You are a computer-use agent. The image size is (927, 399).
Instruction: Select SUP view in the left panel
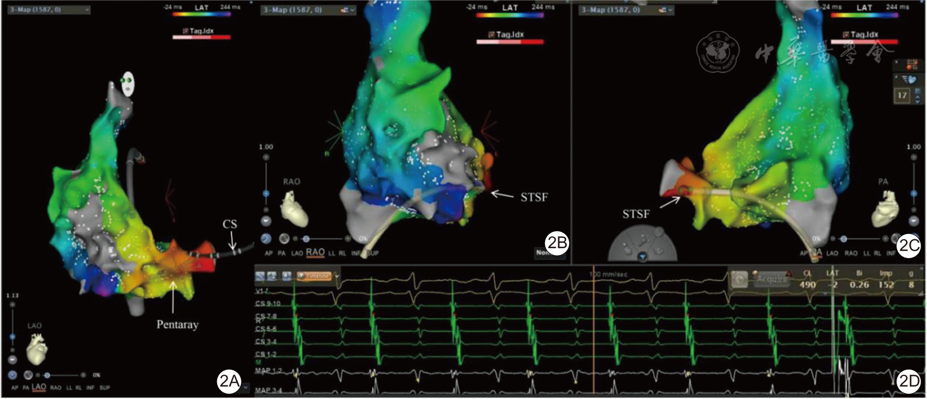104,388
